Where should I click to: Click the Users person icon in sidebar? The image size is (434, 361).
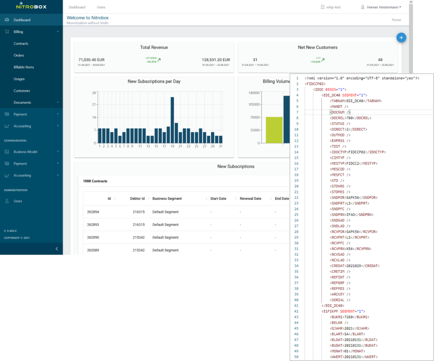tap(7, 201)
